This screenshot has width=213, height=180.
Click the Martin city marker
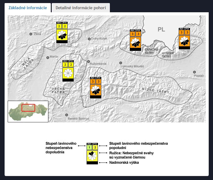(47, 57)
